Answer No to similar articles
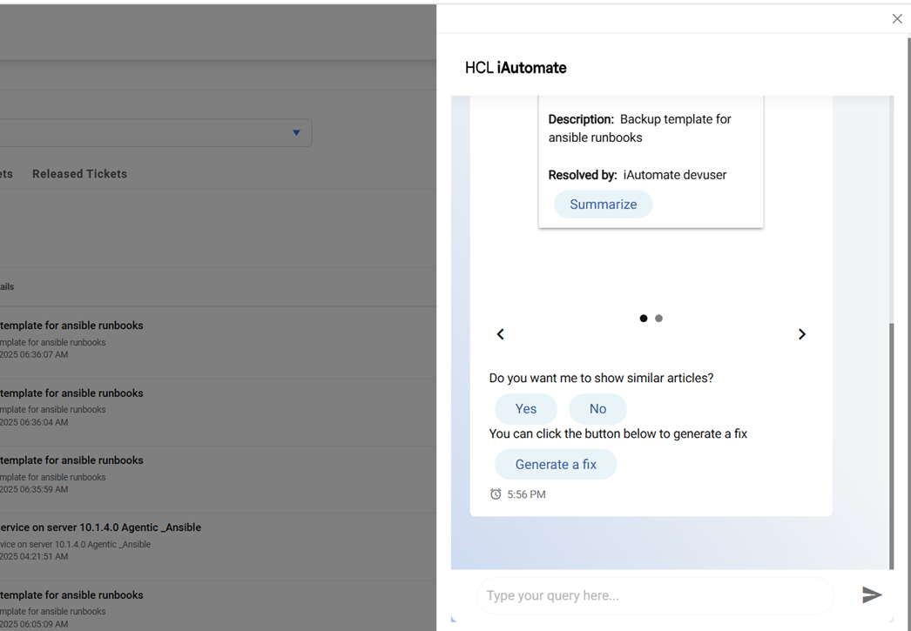911x631 pixels. point(597,409)
